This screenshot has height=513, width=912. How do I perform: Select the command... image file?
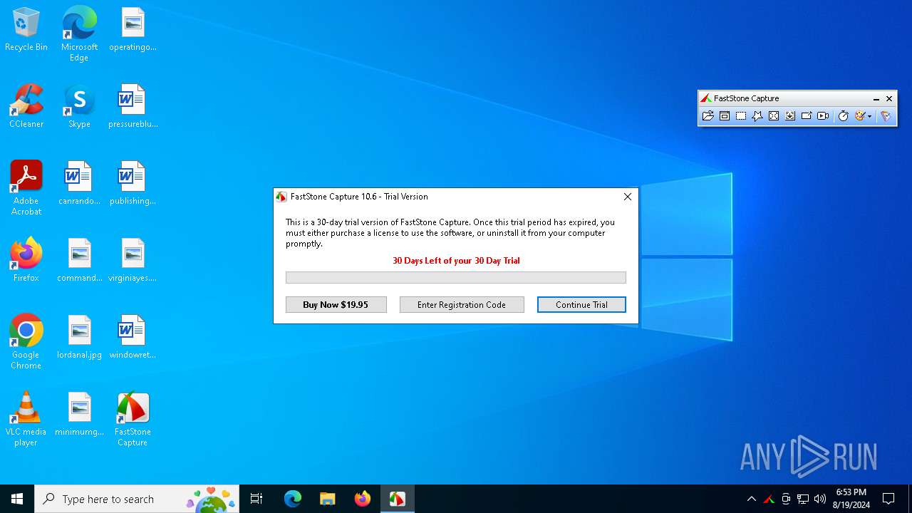point(79,260)
